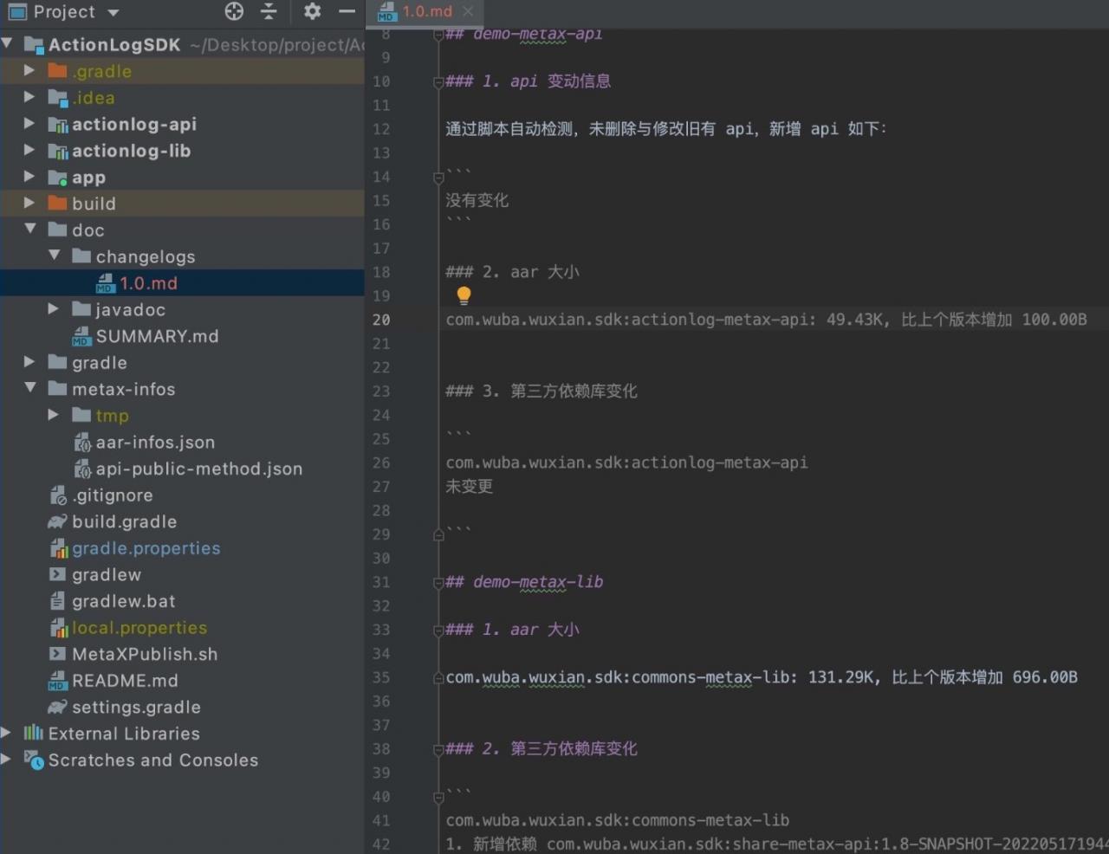Click the actionlog-api module folder icon

click(58, 125)
